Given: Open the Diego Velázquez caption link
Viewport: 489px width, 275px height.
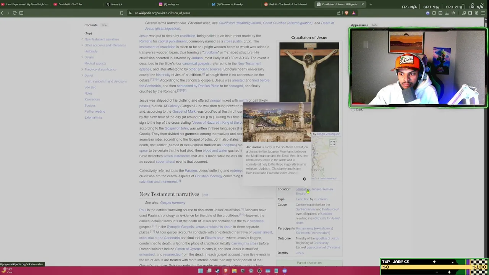Looking at the screenshot, I should point(328,134).
